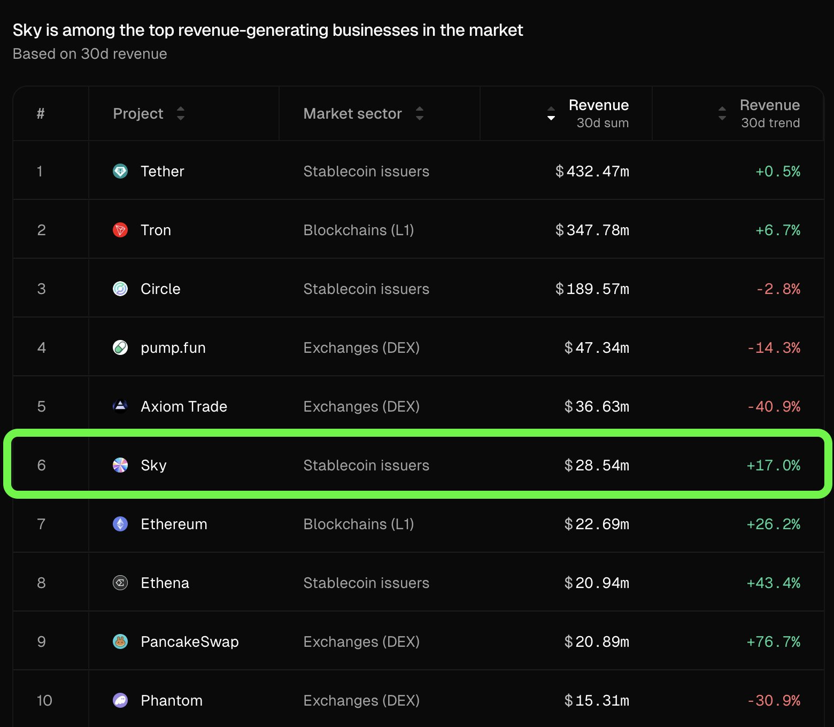Open the Tether project link
The height and width of the screenshot is (727, 834).
click(x=163, y=171)
